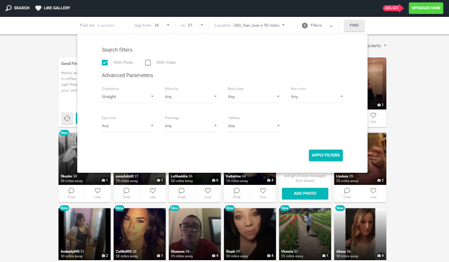This screenshot has height=262, width=449.
Task: Enable the With Video checkbox
Action: [x=148, y=63]
